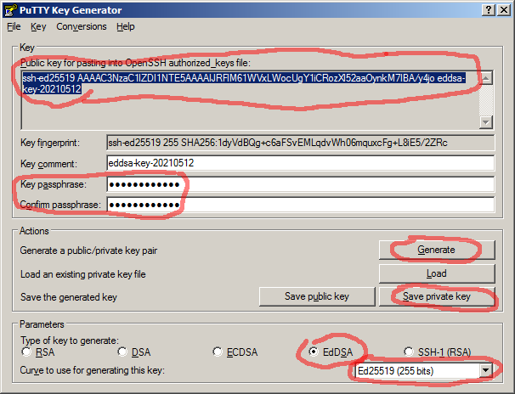The image size is (515, 394).
Task: Focus the Confirm passphrase field
Action: pyautogui.click(x=300, y=205)
